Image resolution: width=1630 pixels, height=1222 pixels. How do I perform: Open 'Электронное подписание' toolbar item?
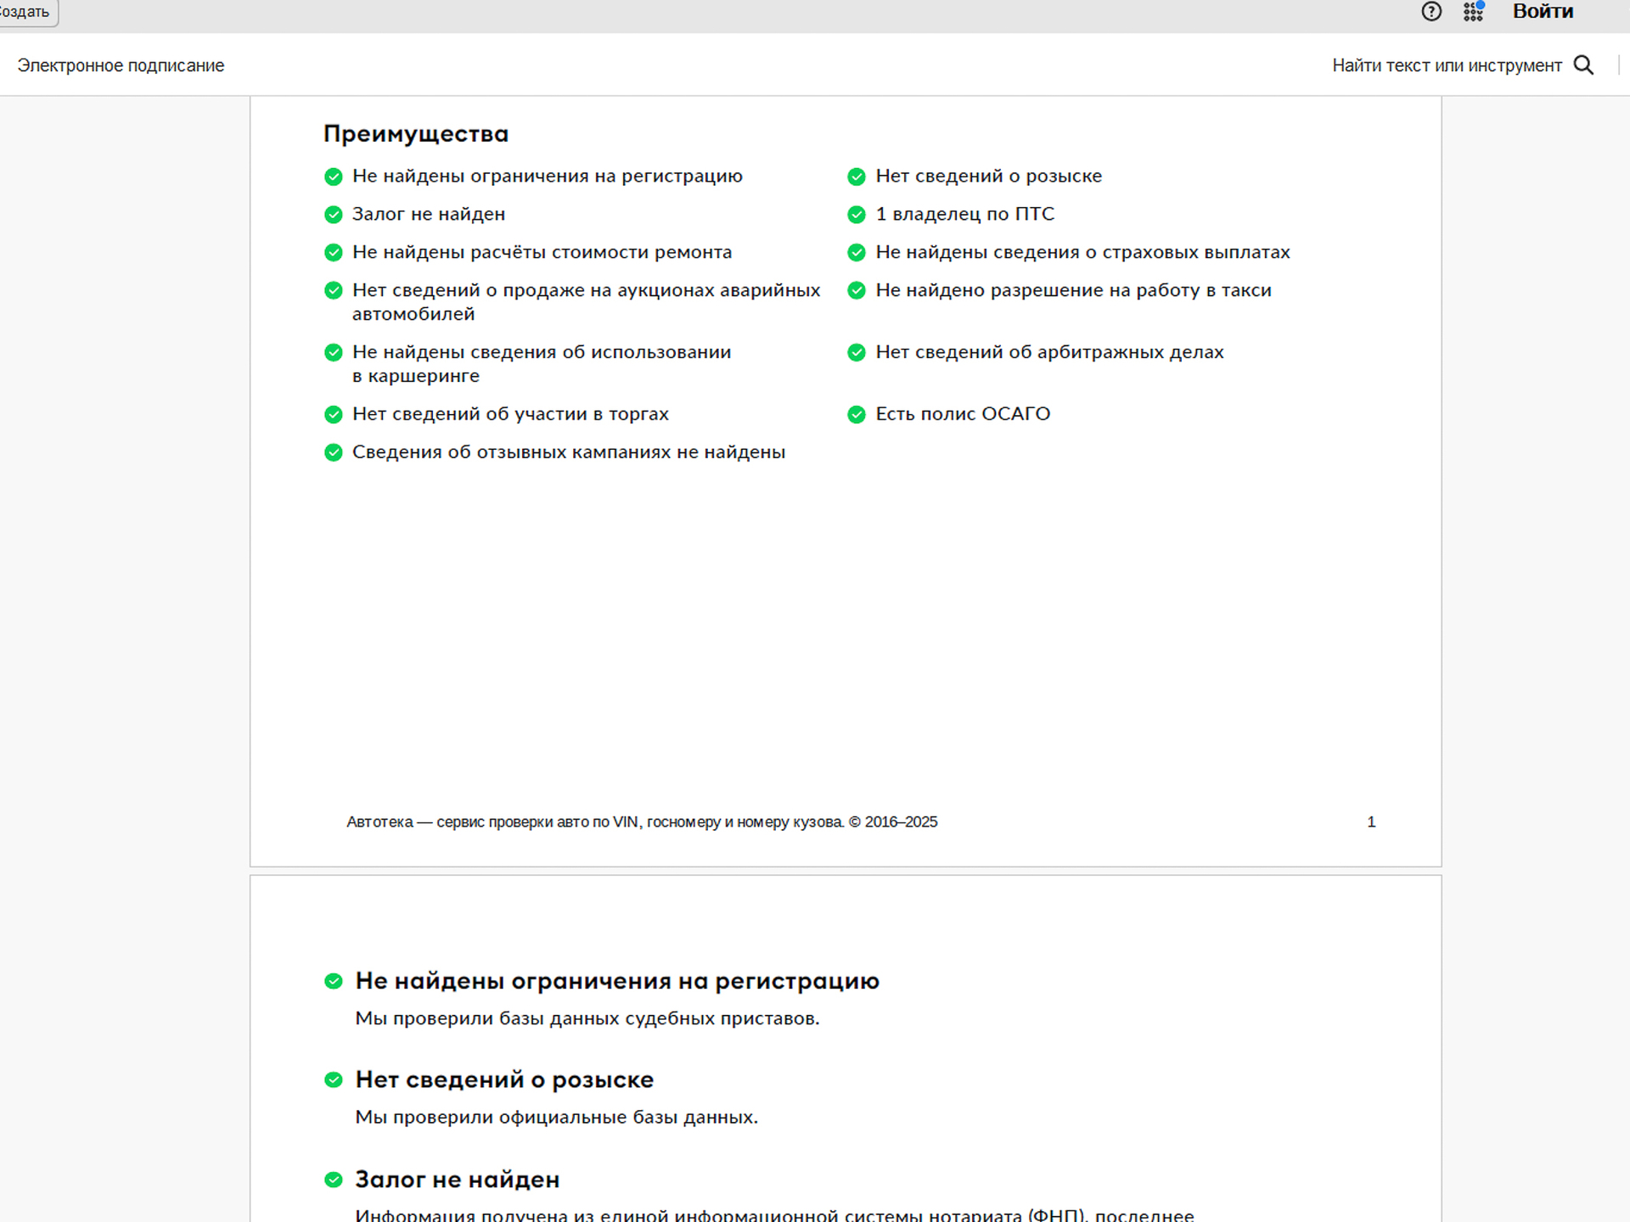click(121, 65)
